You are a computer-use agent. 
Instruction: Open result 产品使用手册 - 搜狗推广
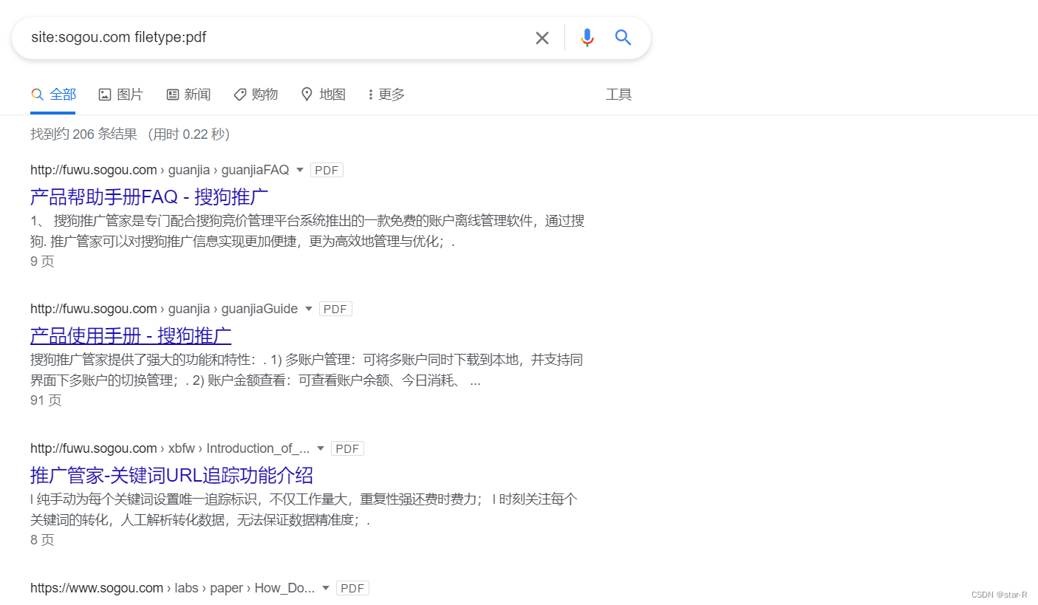pos(131,336)
